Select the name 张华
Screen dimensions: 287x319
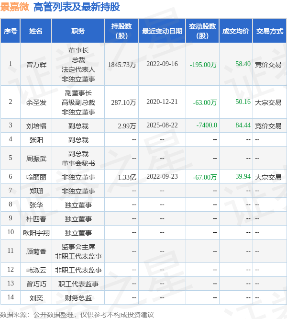[x=36, y=205]
